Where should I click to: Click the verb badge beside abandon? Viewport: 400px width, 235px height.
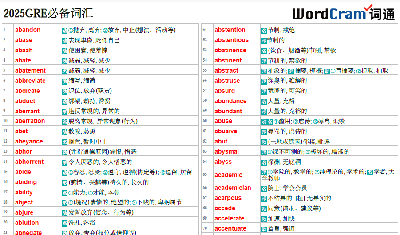[64, 30]
